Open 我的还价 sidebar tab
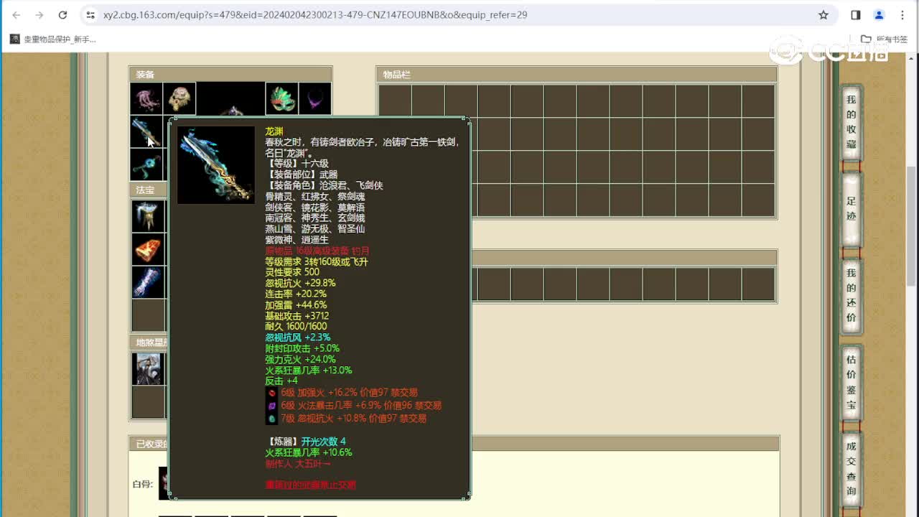919x517 pixels. click(852, 295)
